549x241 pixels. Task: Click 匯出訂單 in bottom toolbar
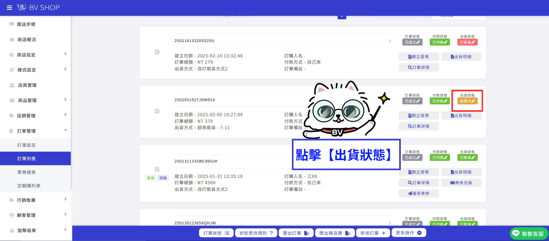point(295,233)
